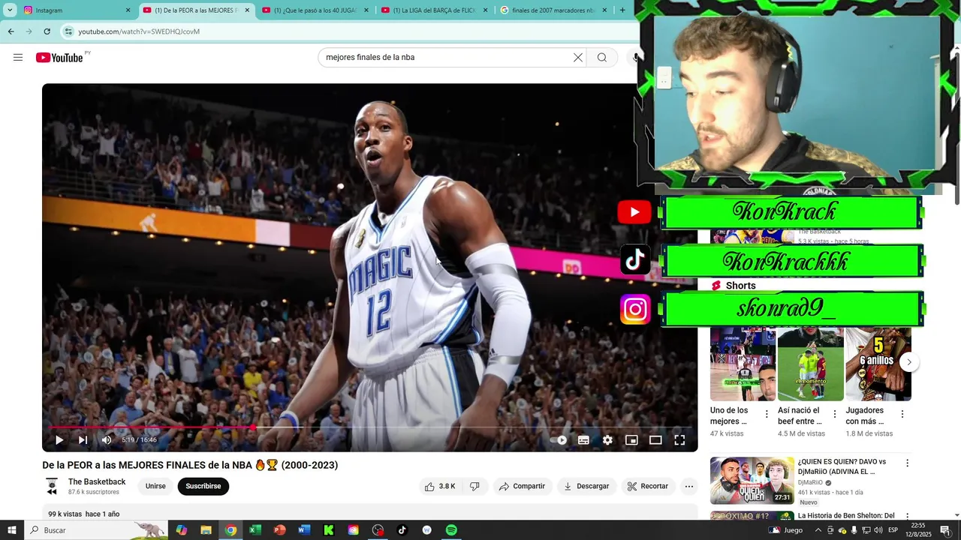961x540 pixels.
Task: Open options for the DAVO vs DjMaRiiO video
Action: point(907,463)
